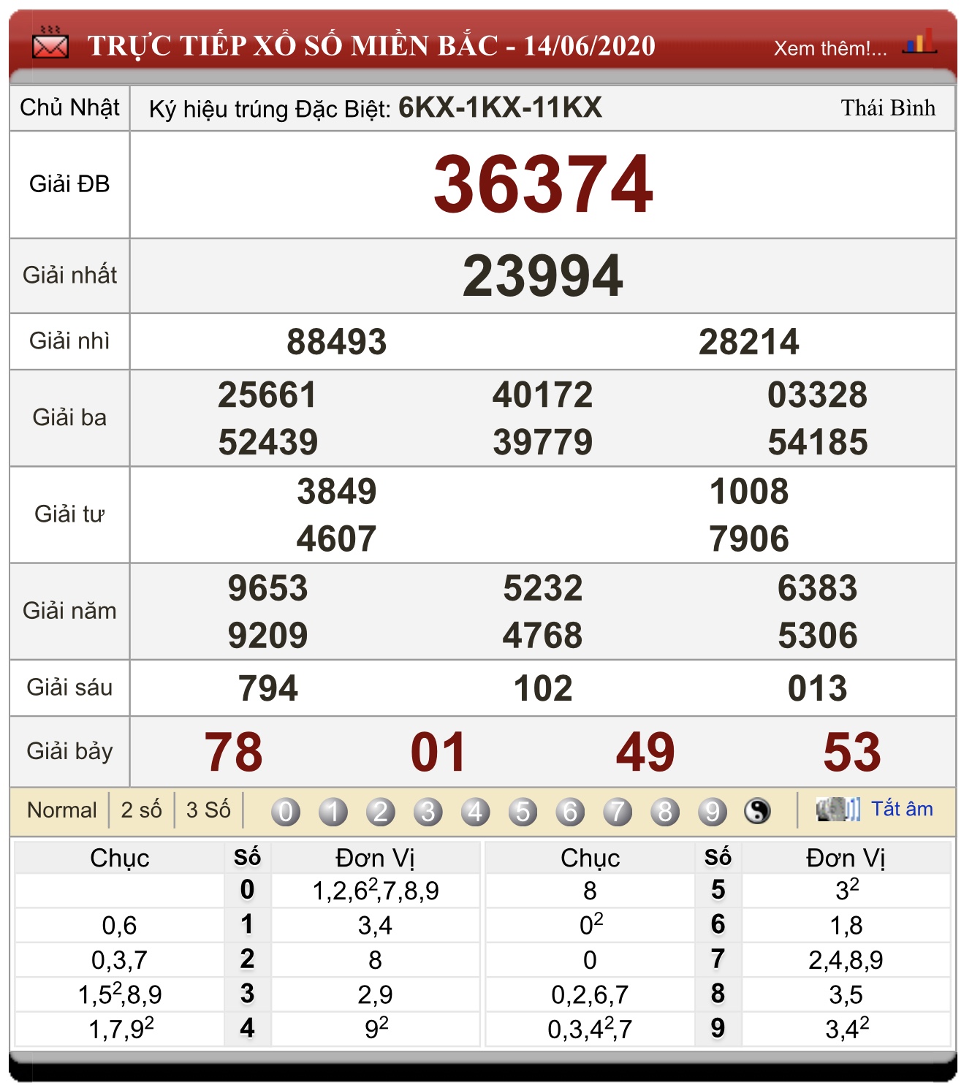Screen dimensions: 972x1085
Task: Click the special prize number 36374
Action: (543, 184)
